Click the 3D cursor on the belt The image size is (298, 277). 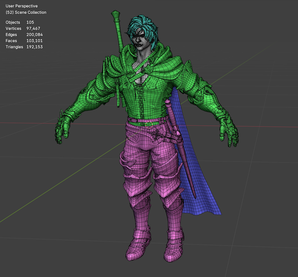point(149,125)
